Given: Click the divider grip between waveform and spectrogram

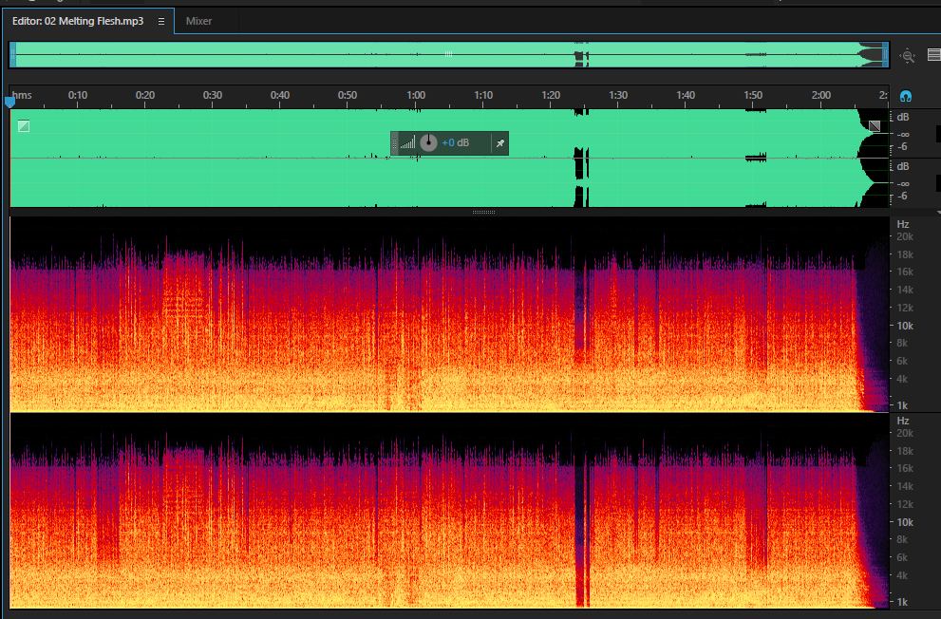Looking at the screenshot, I should point(483,212).
